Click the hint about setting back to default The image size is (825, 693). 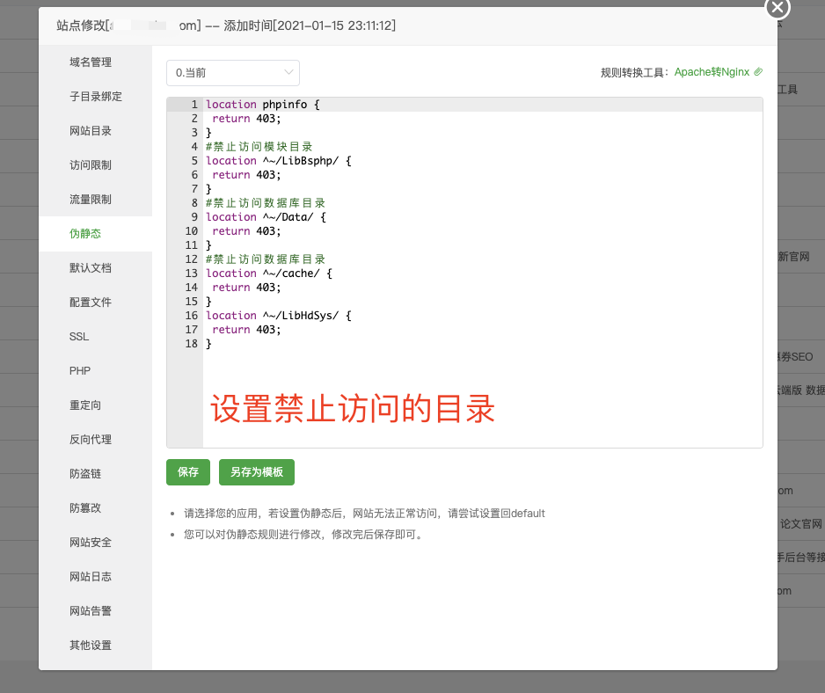[x=364, y=513]
